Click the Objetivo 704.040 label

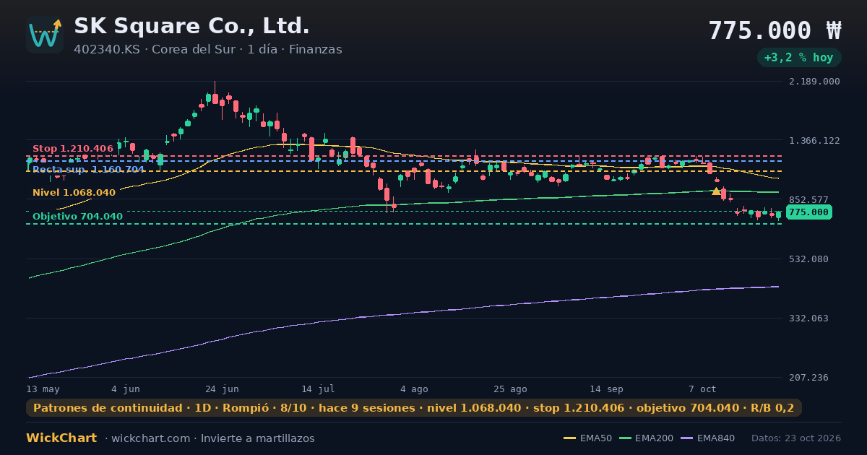click(77, 217)
